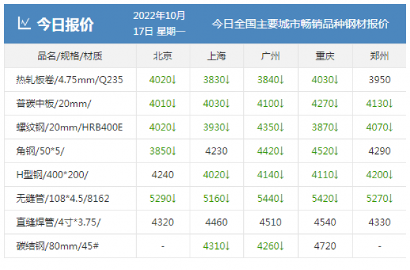This screenshot has width=410, height=270.
Task: Select the 郑州 column header
Action: click(379, 56)
